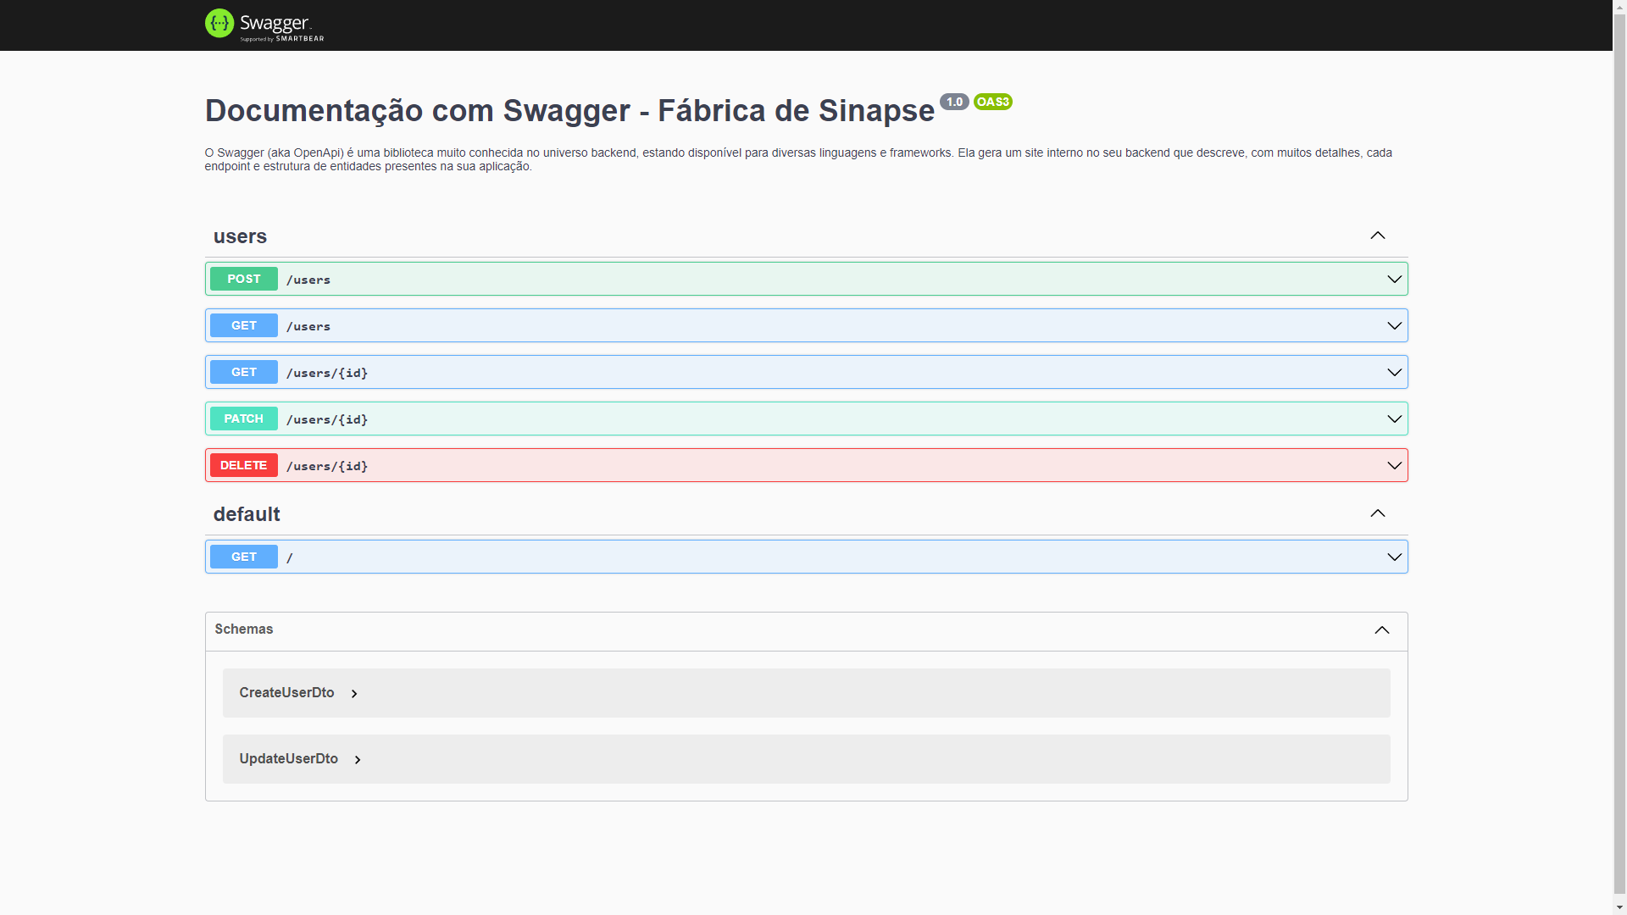Click the green POST method badge
This screenshot has height=915, width=1627.
pyautogui.click(x=243, y=279)
